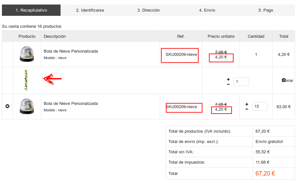Switch to the 3. Dirección step
The height and width of the screenshot is (183, 298).
point(148,10)
